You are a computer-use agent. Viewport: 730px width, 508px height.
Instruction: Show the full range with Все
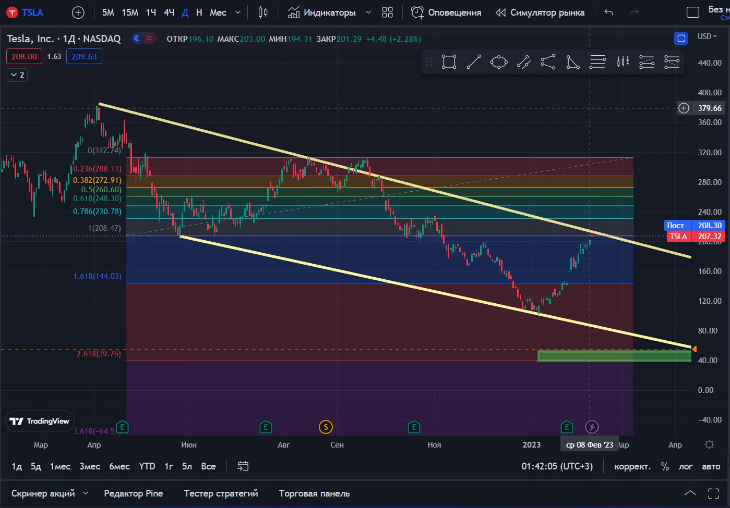(x=208, y=466)
